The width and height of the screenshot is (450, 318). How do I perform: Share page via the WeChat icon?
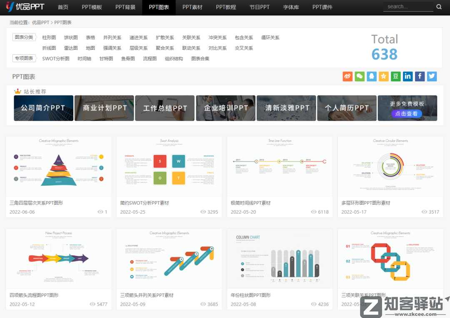click(x=359, y=76)
